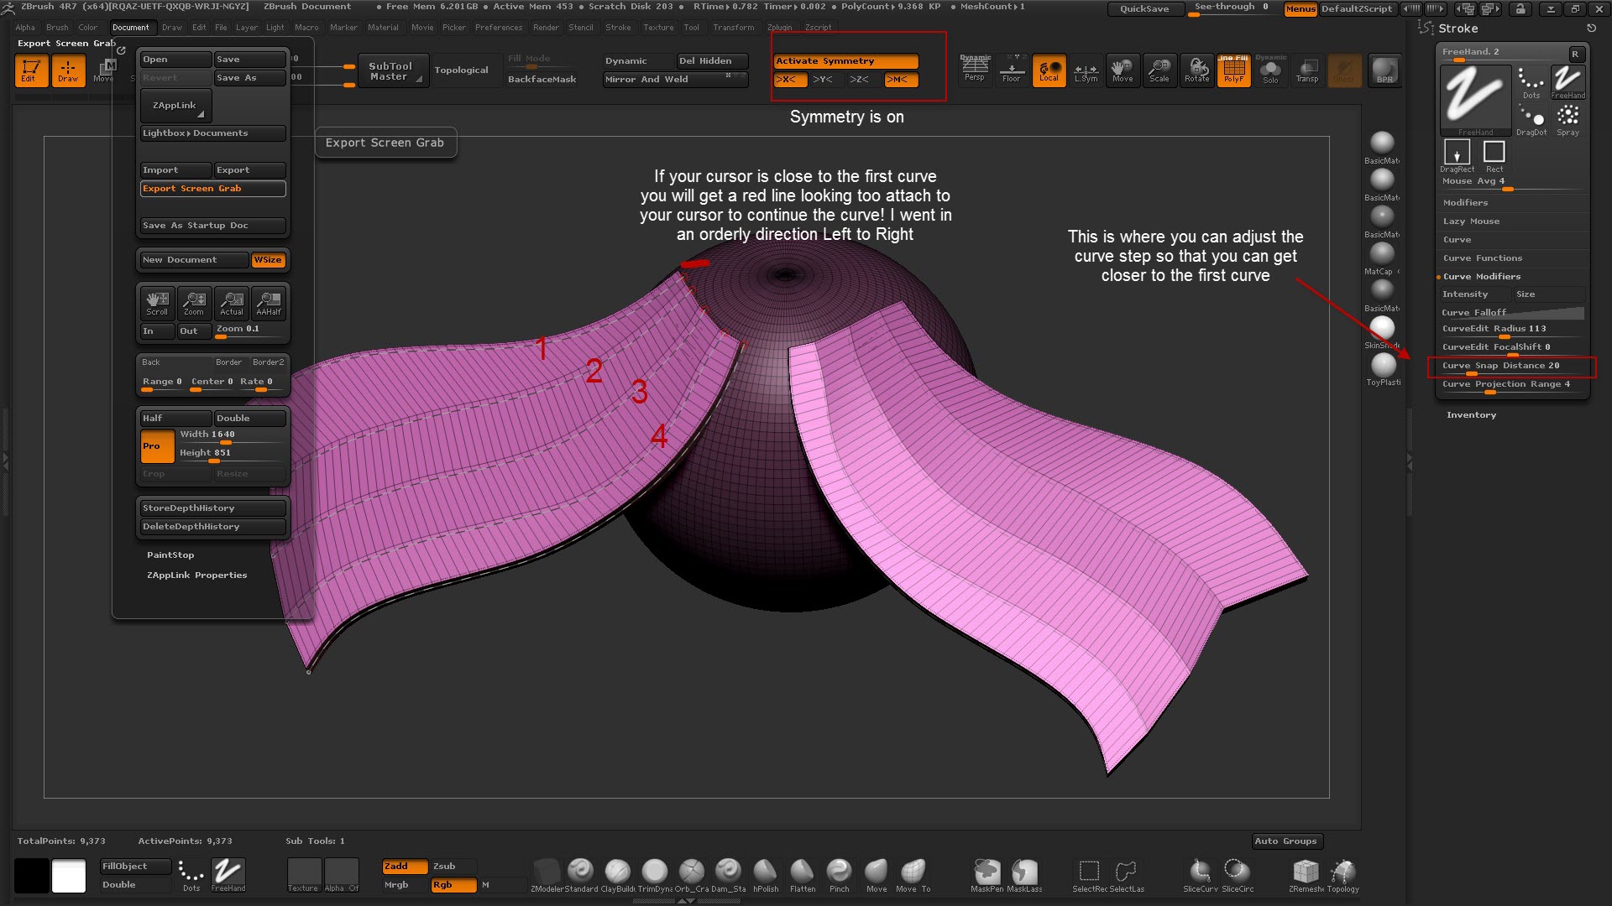Select the Pinch brush
This screenshot has width=1612, height=906.
pos(839,875)
